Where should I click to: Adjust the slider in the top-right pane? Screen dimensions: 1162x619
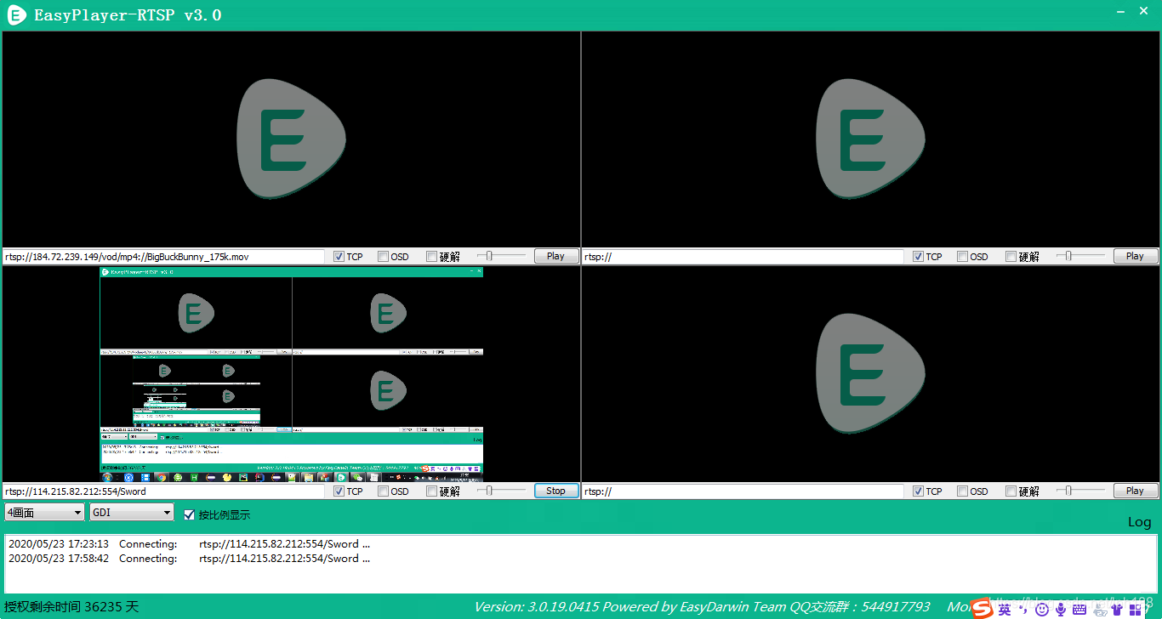coord(1080,255)
